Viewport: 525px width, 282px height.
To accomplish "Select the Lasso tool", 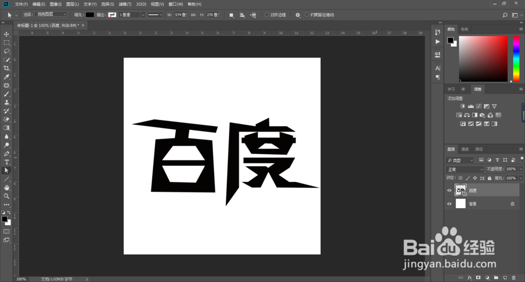I will click(6, 51).
